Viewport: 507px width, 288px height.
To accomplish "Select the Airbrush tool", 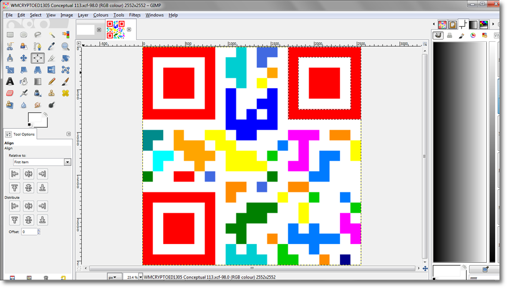I will click(23, 93).
